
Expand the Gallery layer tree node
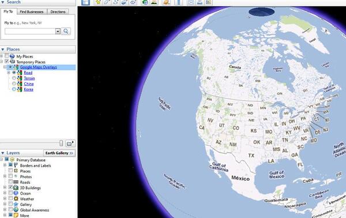coord(5,204)
